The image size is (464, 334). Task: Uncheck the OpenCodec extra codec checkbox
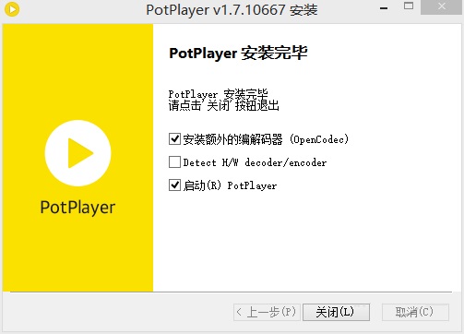[174, 139]
